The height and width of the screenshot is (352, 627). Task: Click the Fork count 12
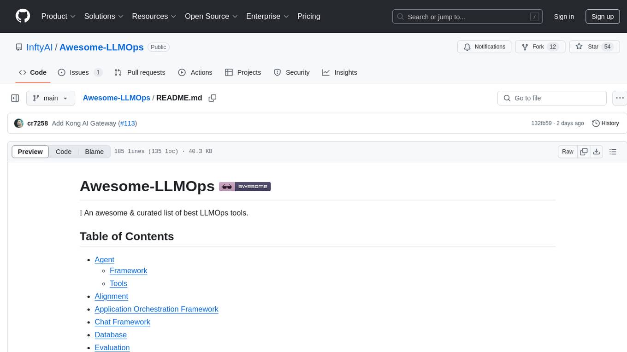(553, 47)
